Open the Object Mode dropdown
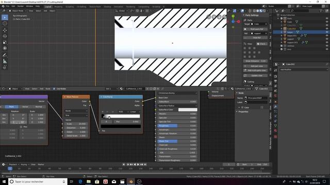The height and width of the screenshot is (185, 330). 18,11
